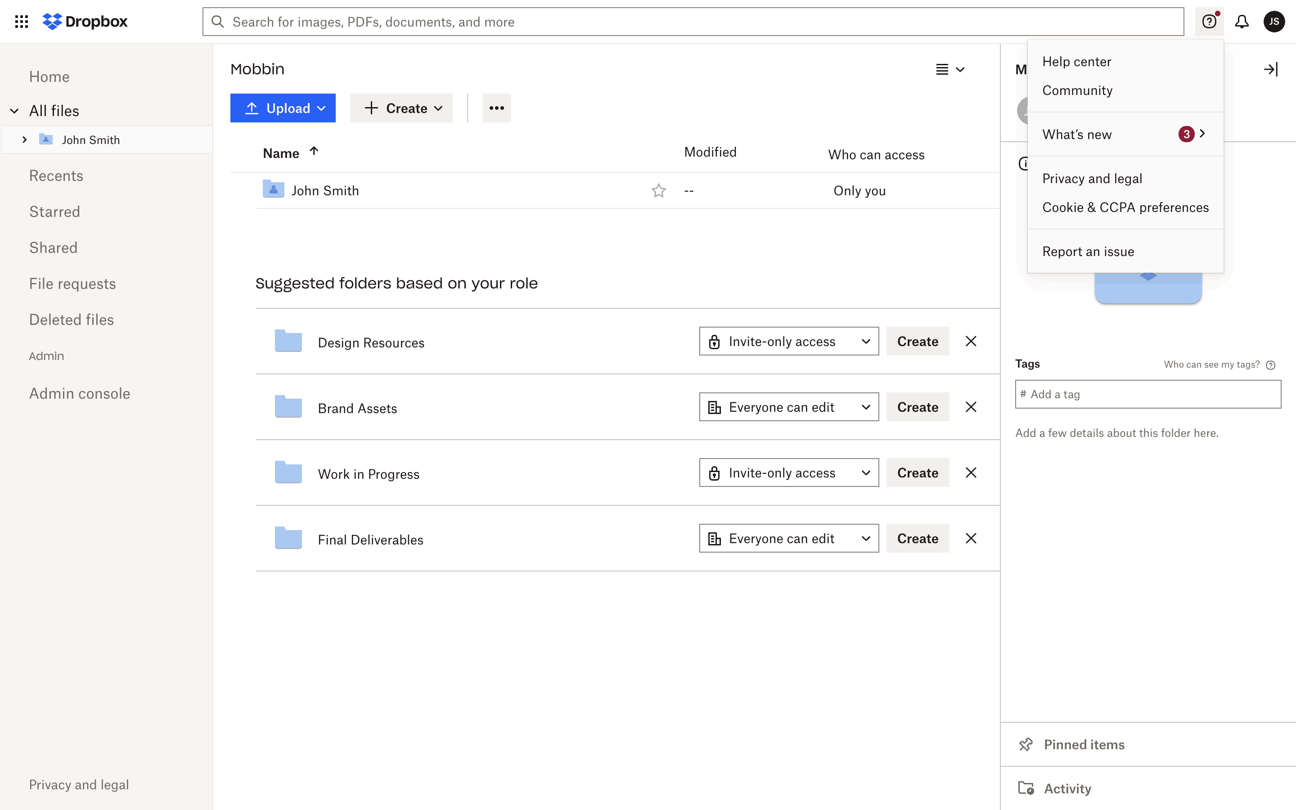1296x810 pixels.
Task: Click the JS account avatar
Action: 1273,22
